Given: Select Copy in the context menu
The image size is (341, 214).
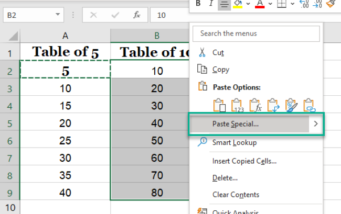Looking at the screenshot, I should [x=220, y=70].
